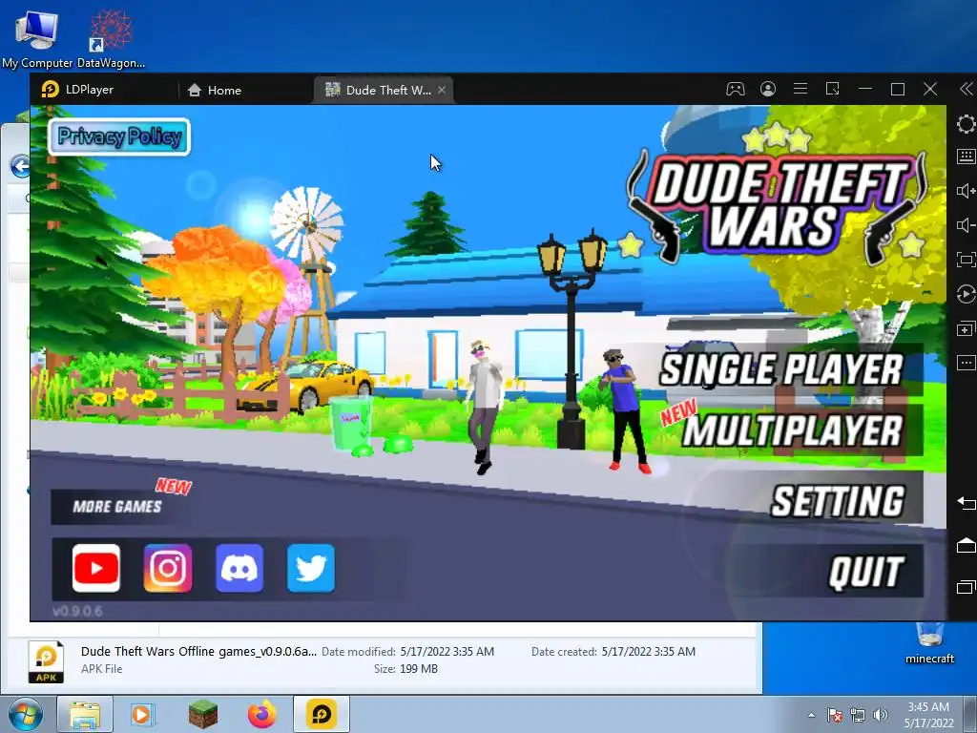Viewport: 977px width, 733px height.
Task: Decrease volume in LDPlayer sidebar
Action: [x=966, y=225]
